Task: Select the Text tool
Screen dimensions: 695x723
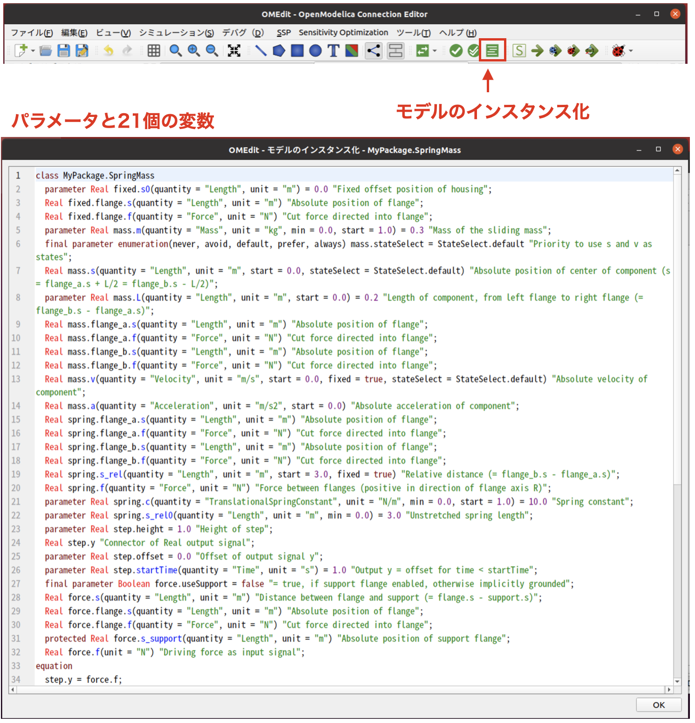Action: click(334, 50)
